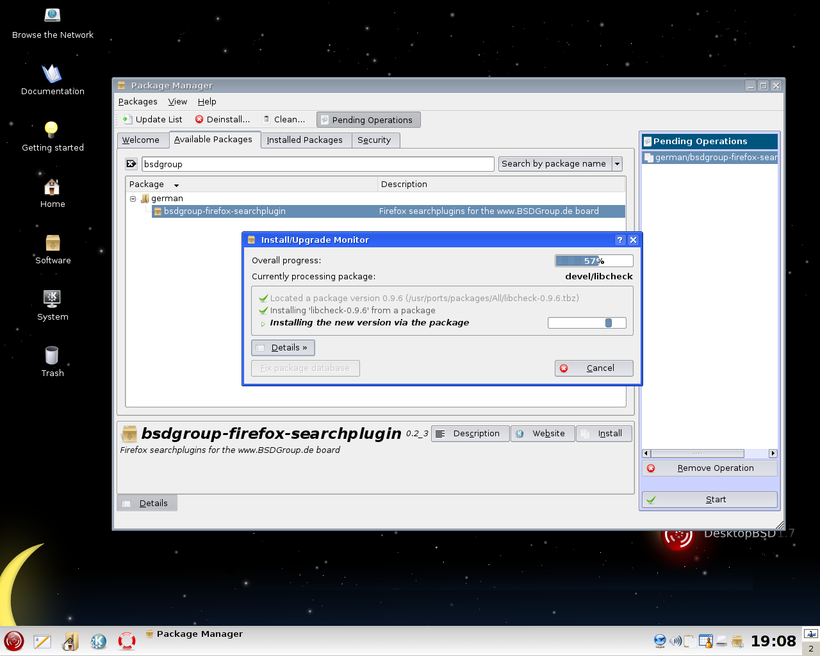Screen dimensions: 820x656
Task: Launch the text editor from the panel
Action: [42, 641]
